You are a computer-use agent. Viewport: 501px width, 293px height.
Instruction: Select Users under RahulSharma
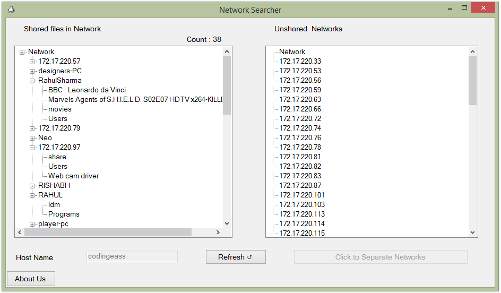[x=58, y=119]
